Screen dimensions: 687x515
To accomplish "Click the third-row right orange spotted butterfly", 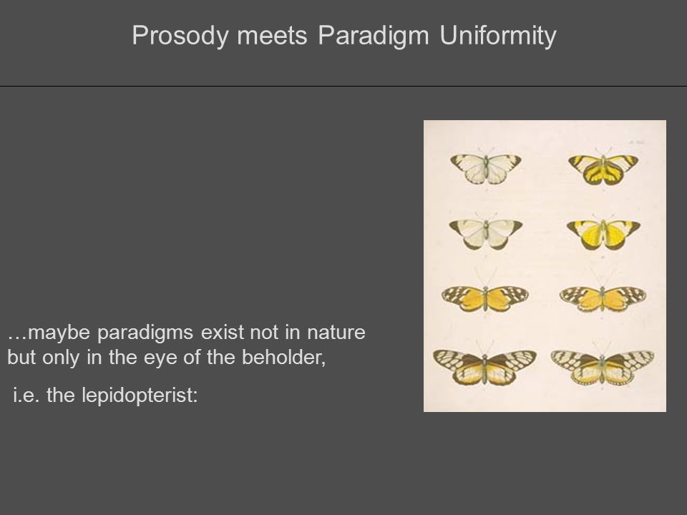I will pos(603,298).
